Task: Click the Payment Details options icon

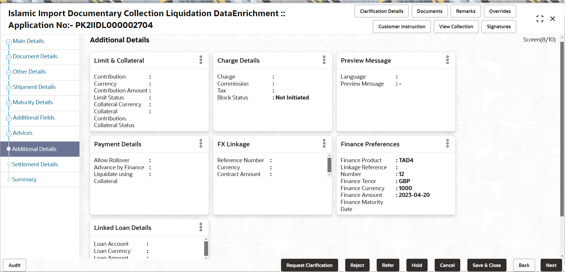Action: (x=201, y=144)
